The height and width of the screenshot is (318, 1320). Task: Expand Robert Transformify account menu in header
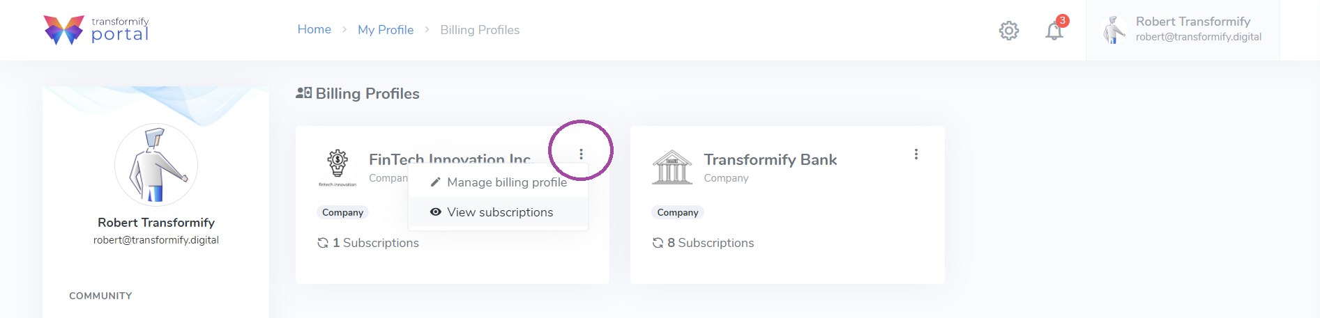pyautogui.click(x=1183, y=30)
